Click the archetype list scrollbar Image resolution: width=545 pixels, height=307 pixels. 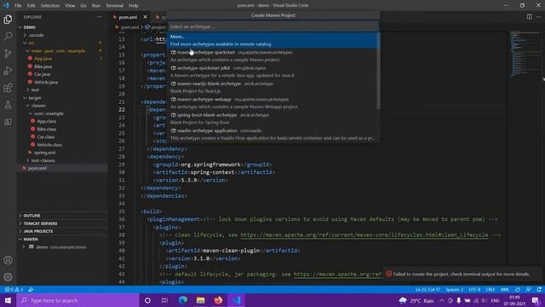click(x=378, y=71)
